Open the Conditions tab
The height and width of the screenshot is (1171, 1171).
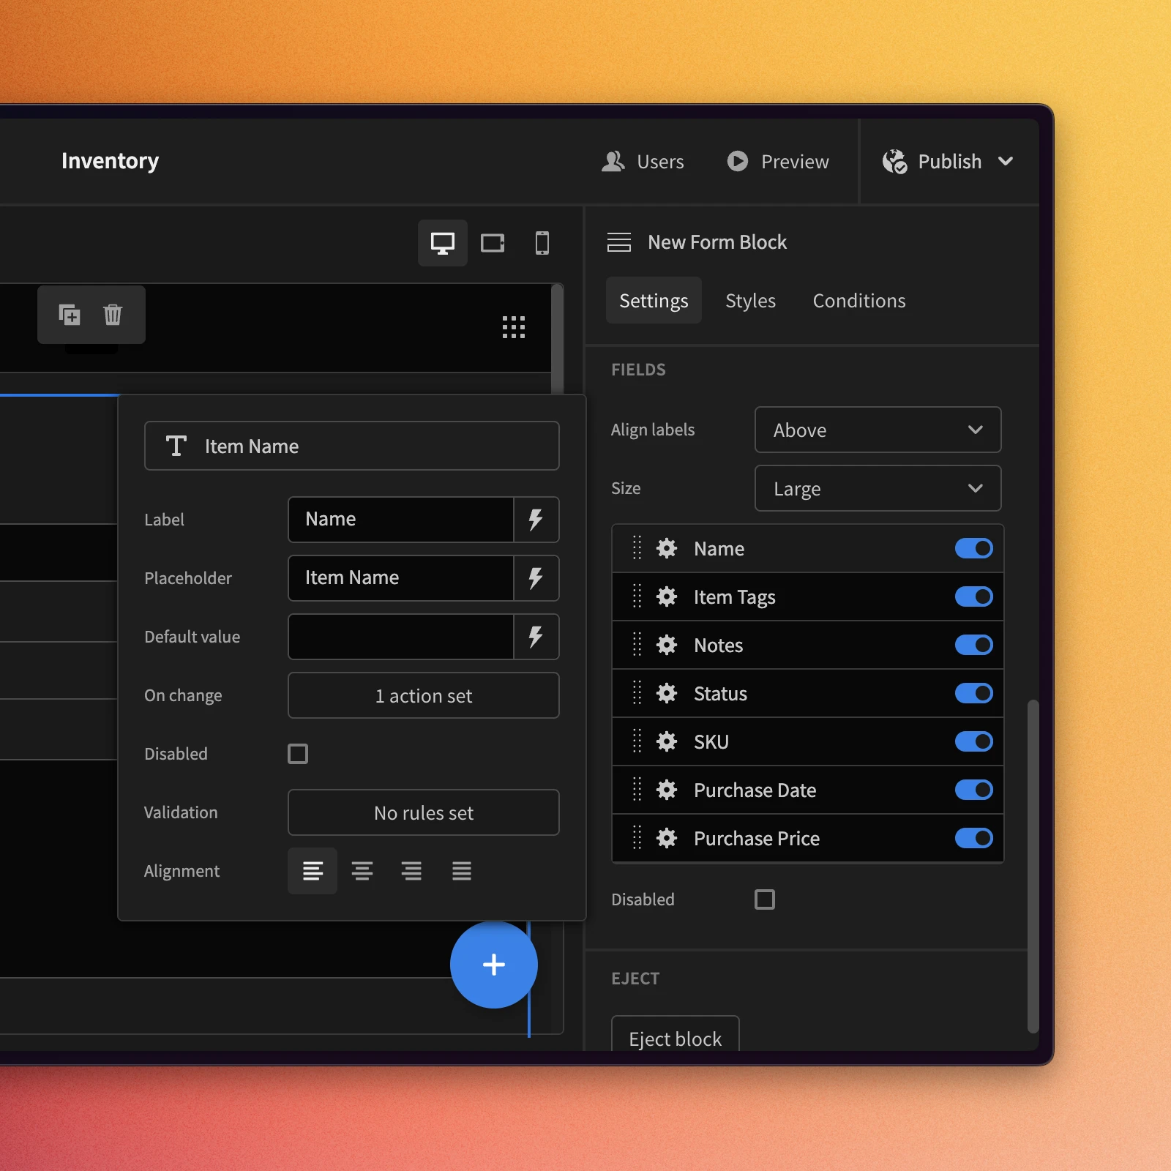(859, 300)
